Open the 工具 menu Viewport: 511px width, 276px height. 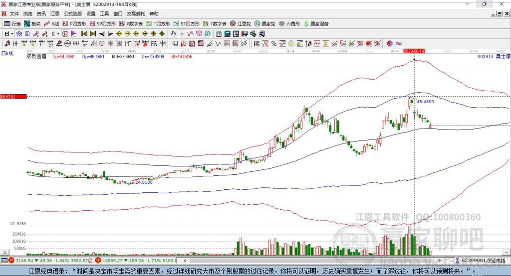[104, 13]
